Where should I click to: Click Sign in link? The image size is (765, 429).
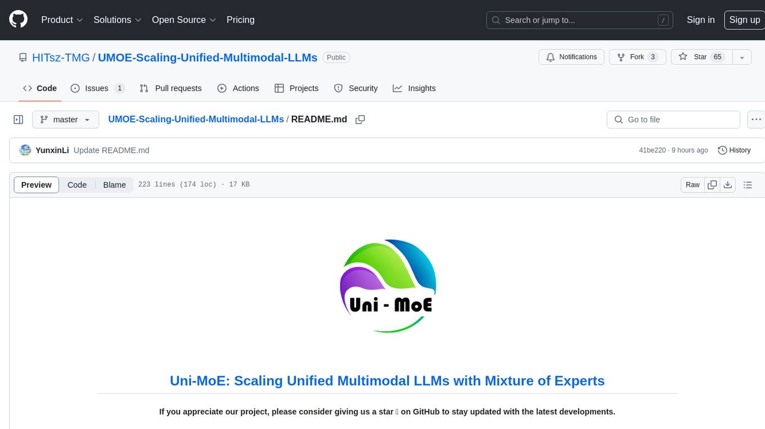click(x=700, y=20)
